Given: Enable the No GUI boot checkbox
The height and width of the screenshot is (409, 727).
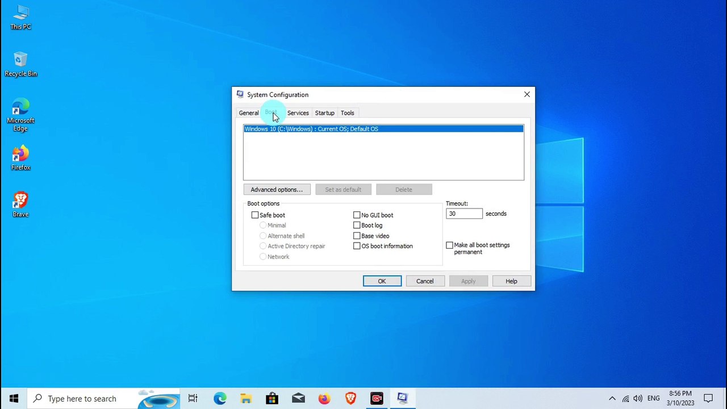Looking at the screenshot, I should pos(357,215).
